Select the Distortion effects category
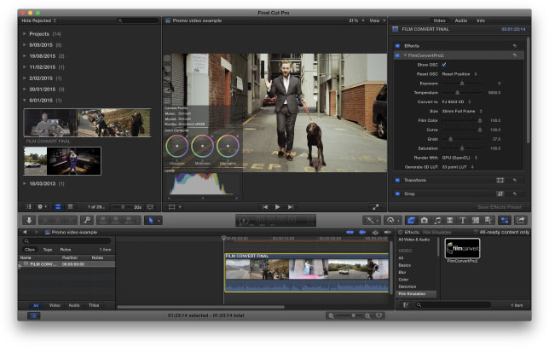 pyautogui.click(x=407, y=286)
